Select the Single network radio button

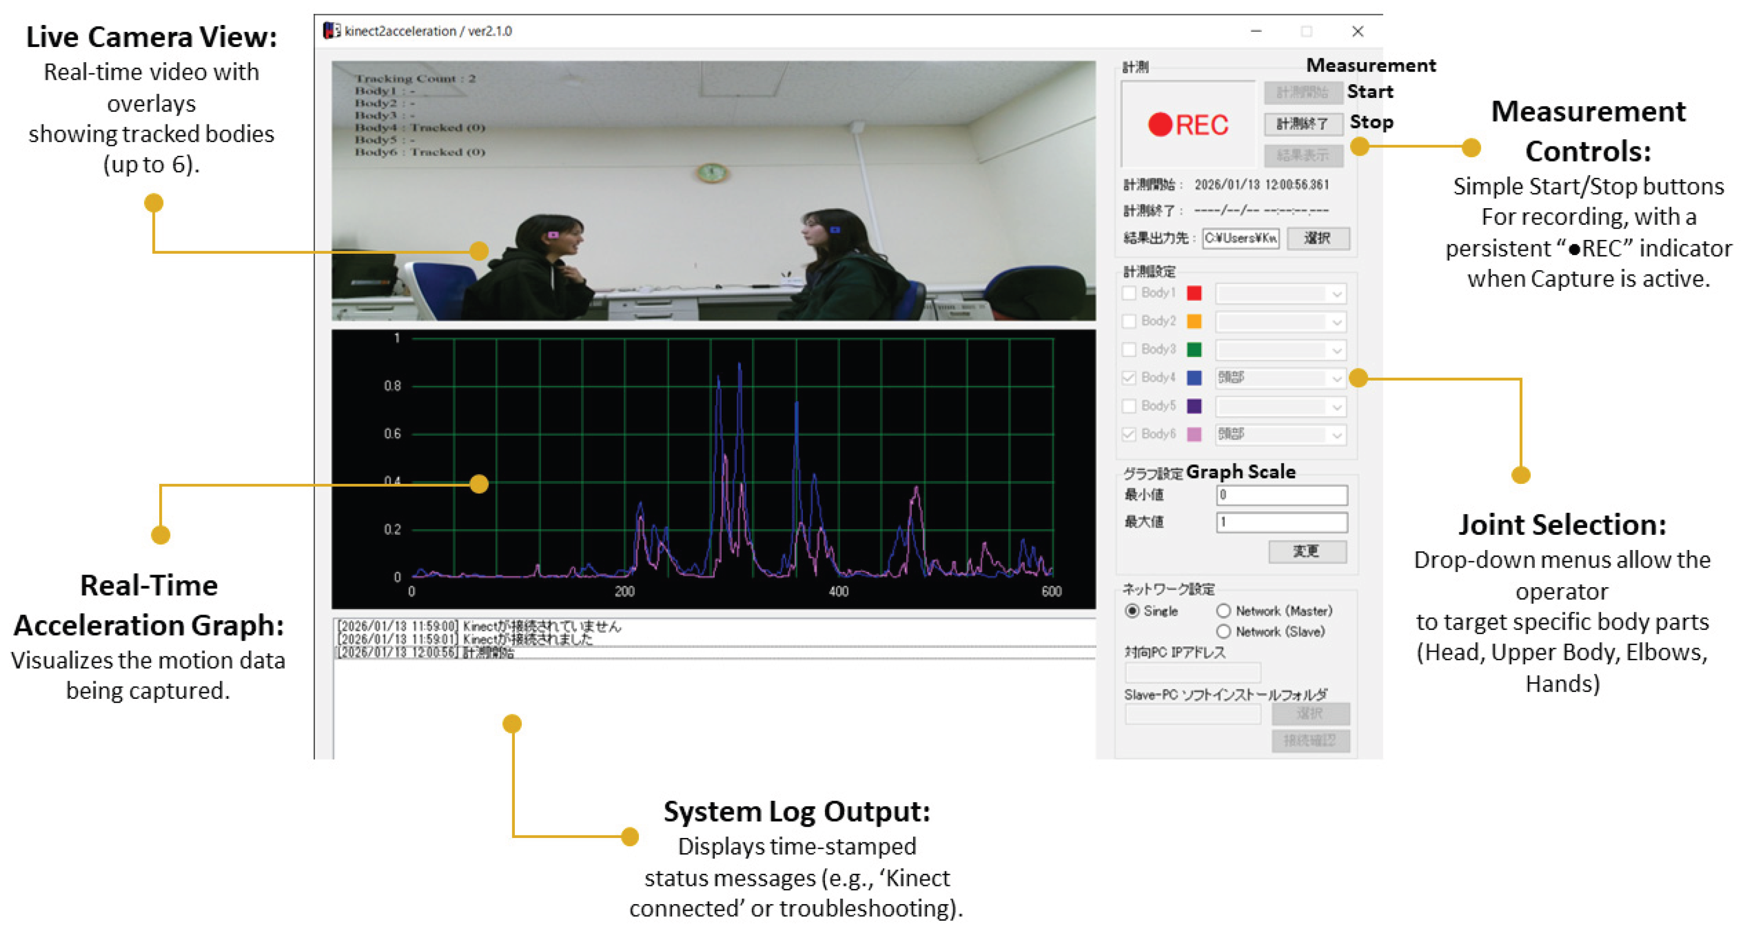(1132, 611)
